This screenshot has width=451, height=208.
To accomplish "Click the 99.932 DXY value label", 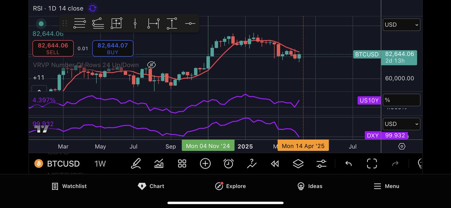I will point(43,124).
